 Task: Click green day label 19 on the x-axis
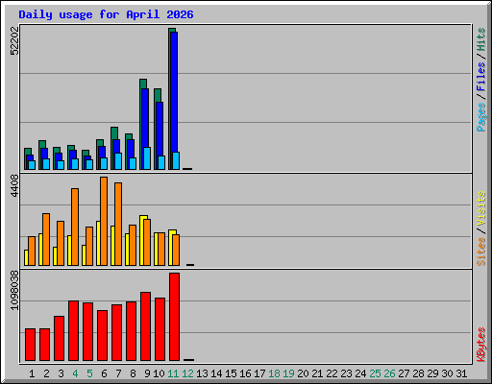[288, 373]
